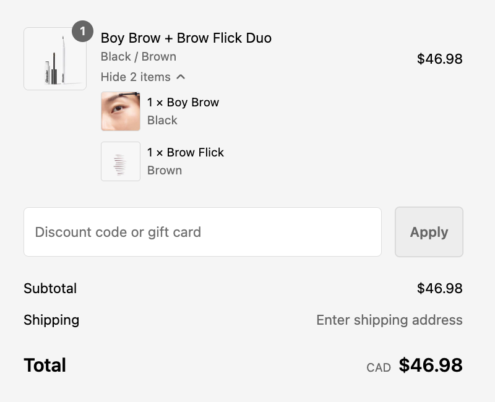Viewport: 495px width, 402px height.
Task: Click the CAD currency label
Action: point(379,367)
